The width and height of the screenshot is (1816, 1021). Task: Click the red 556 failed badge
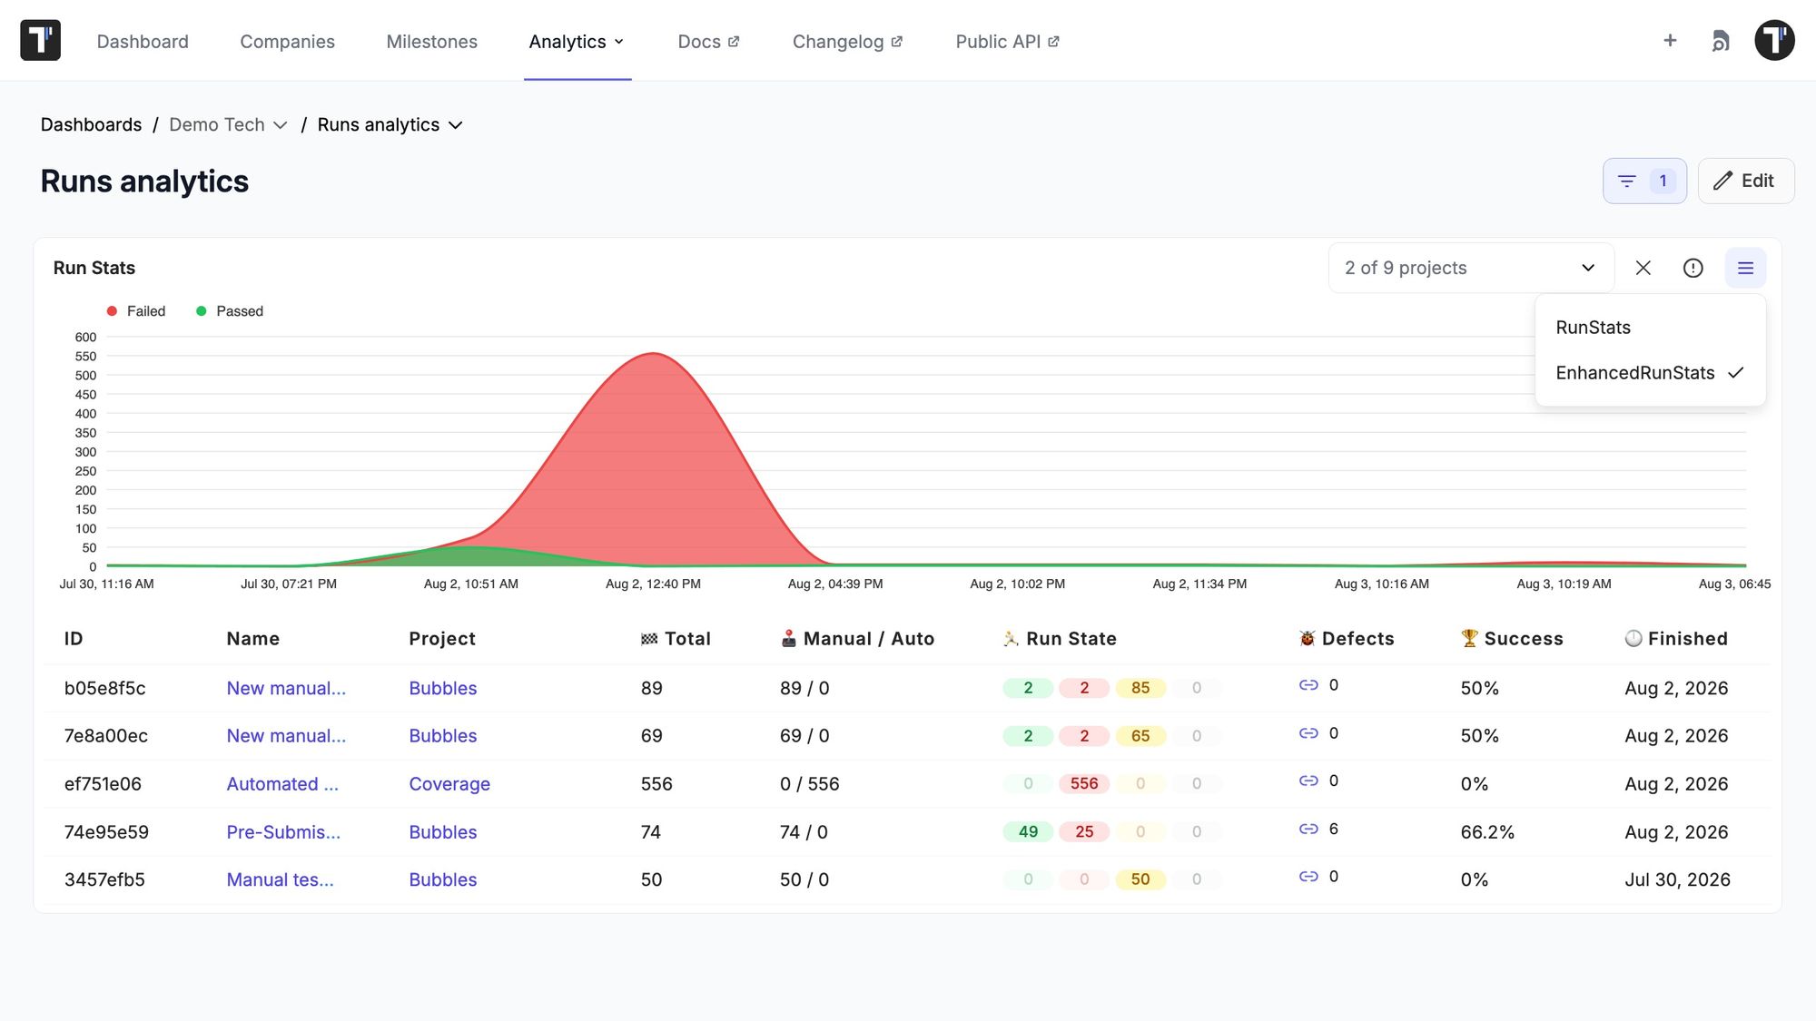[x=1084, y=783]
